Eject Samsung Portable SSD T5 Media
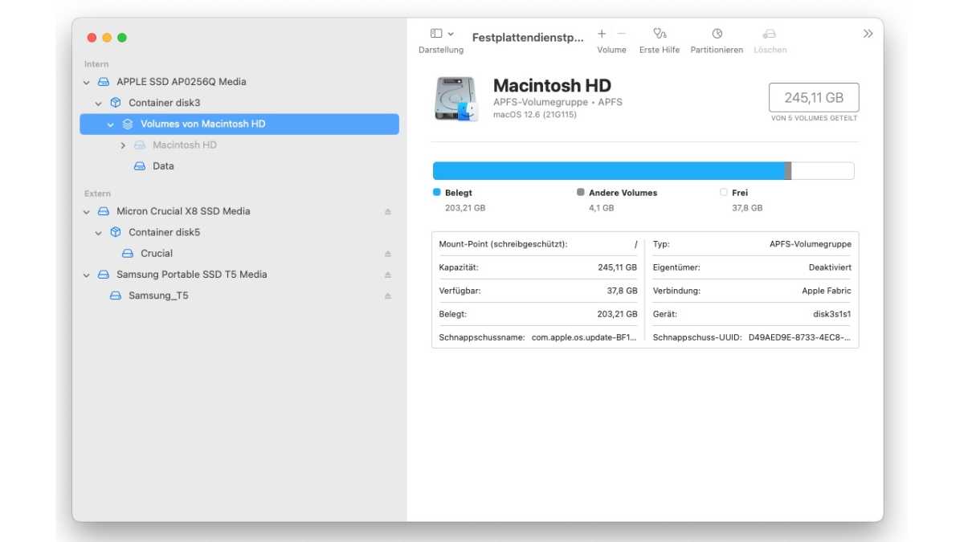The image size is (964, 542). click(387, 275)
